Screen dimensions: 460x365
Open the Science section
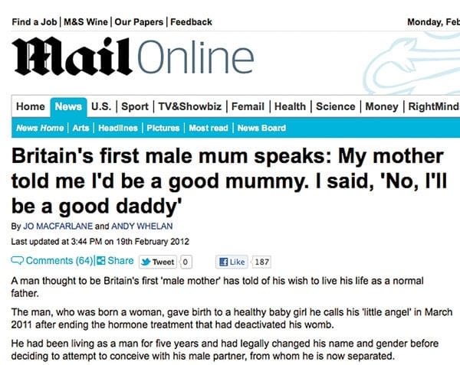[335, 107]
